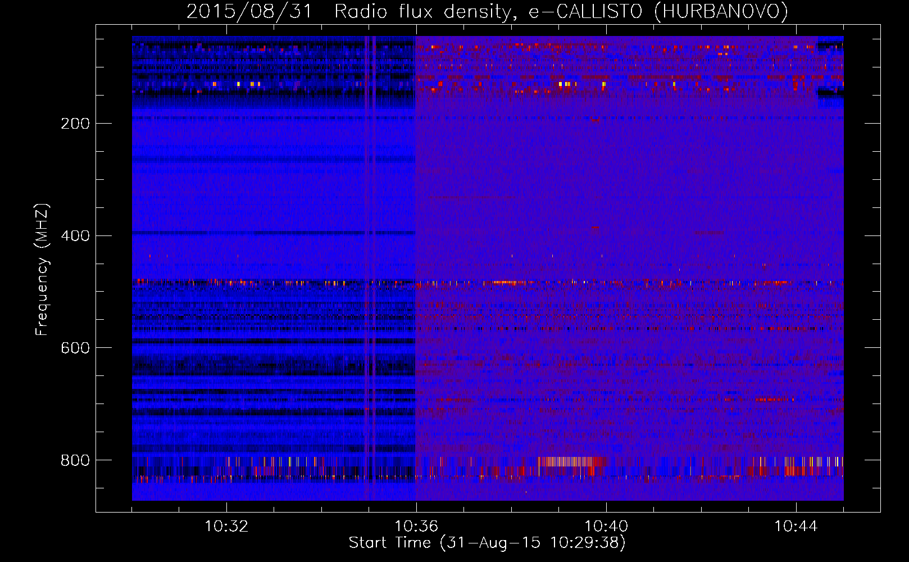Click the 10:44 time tick label
This screenshot has width=909, height=562.
pyautogui.click(x=796, y=527)
